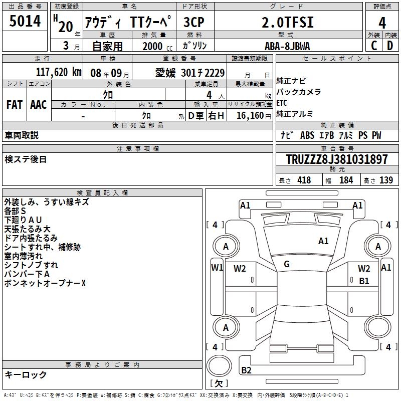Click the recycle deposit 16,160円
Viewport: 401px width, 401px height.
pyautogui.click(x=254, y=116)
